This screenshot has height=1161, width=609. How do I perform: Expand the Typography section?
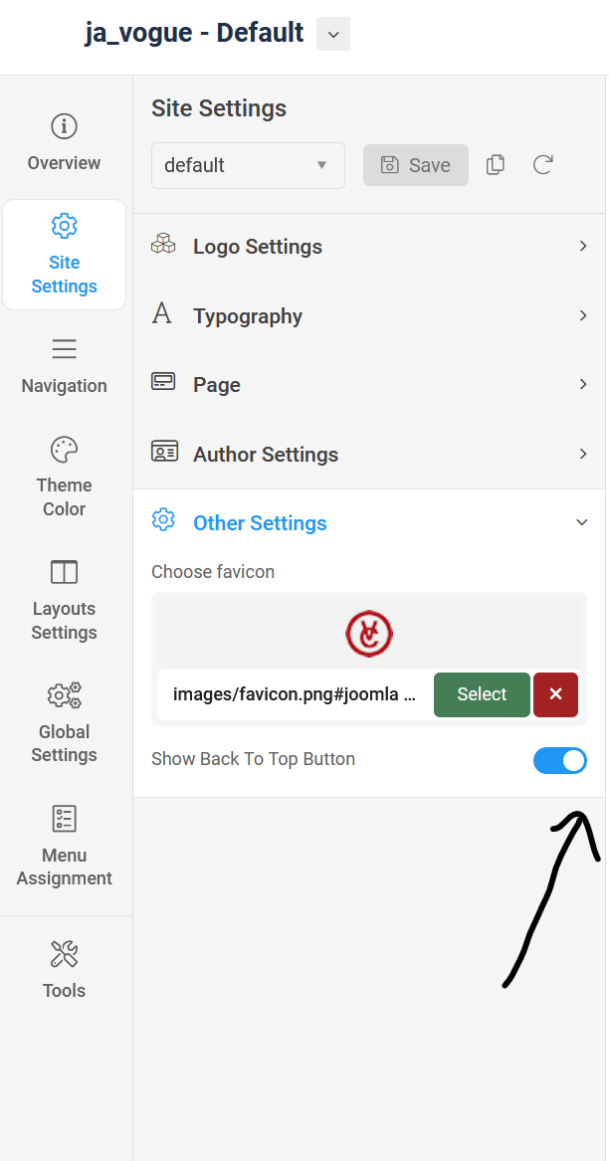pyautogui.click(x=369, y=315)
